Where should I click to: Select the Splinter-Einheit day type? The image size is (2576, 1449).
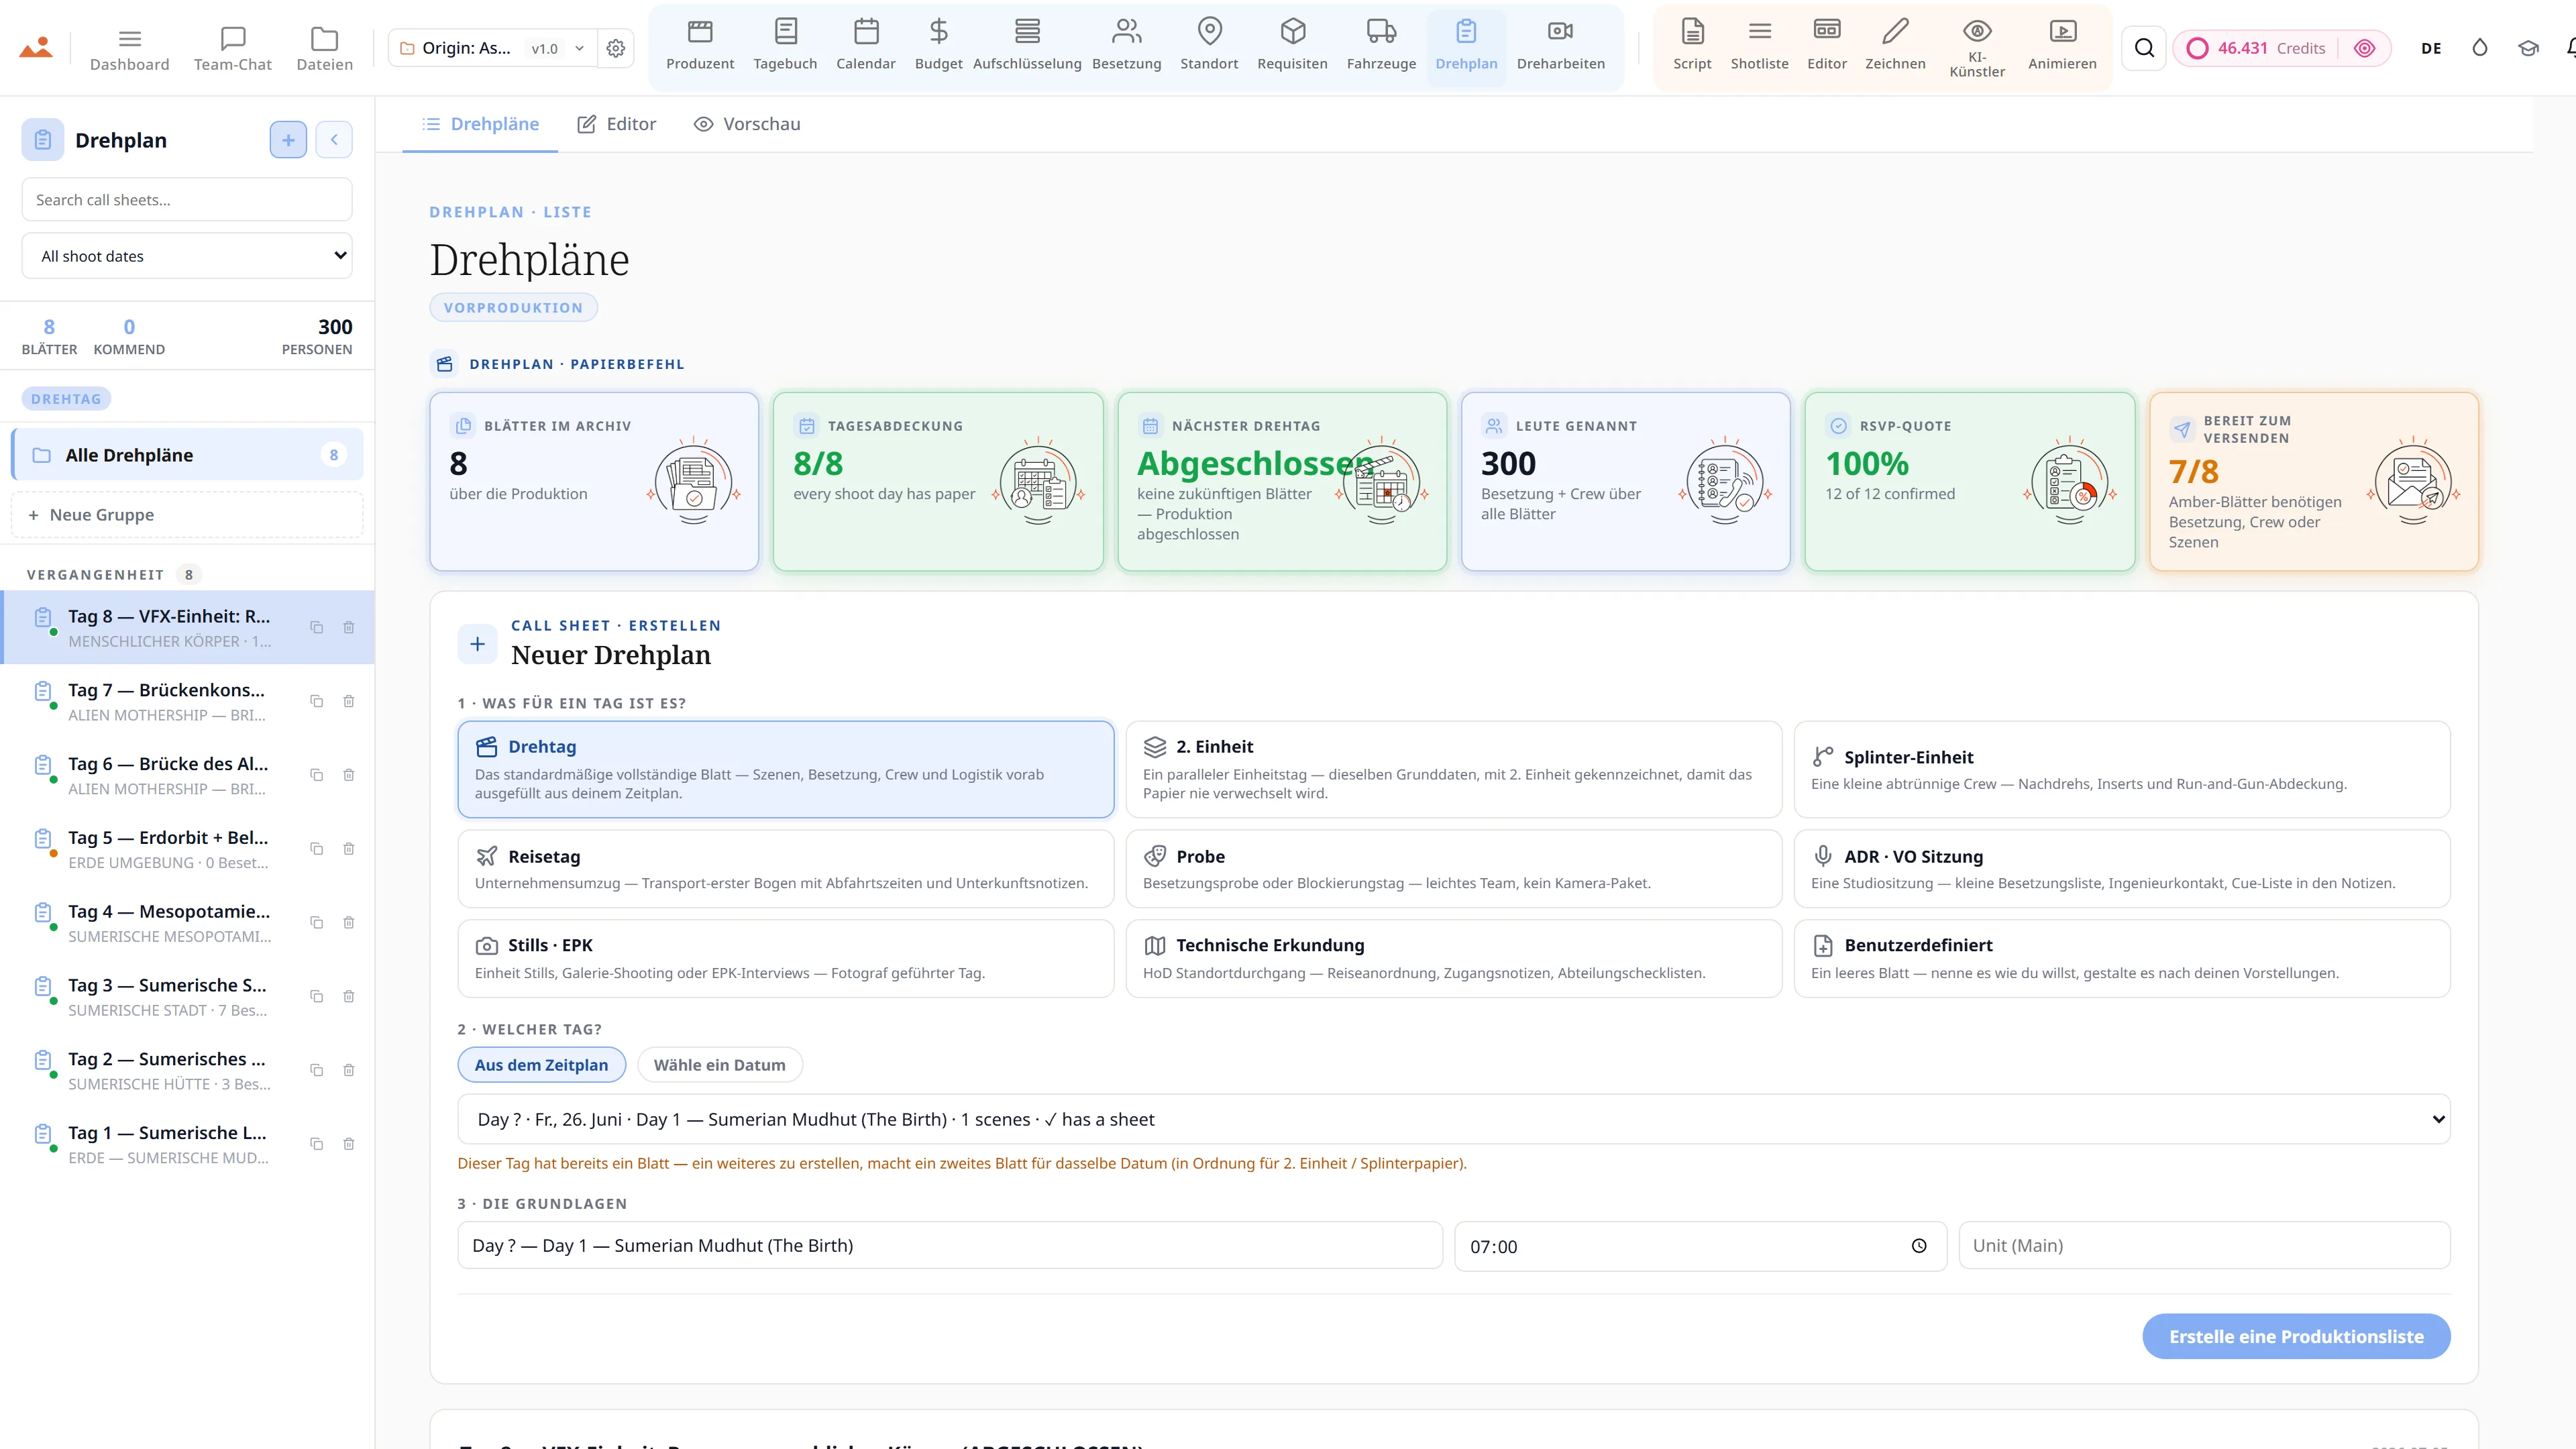pos(2122,769)
